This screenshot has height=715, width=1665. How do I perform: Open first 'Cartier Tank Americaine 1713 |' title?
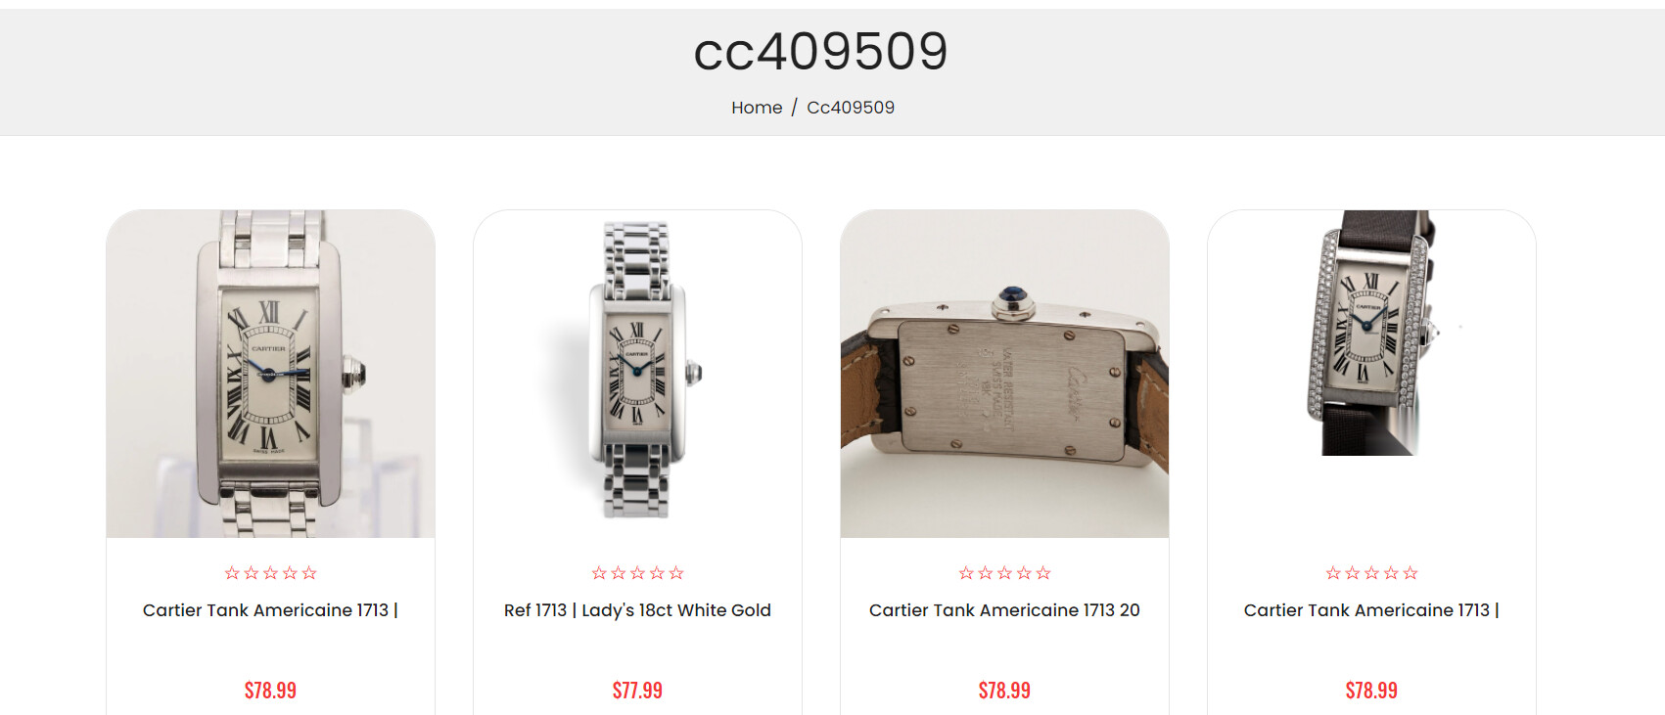[x=270, y=610]
